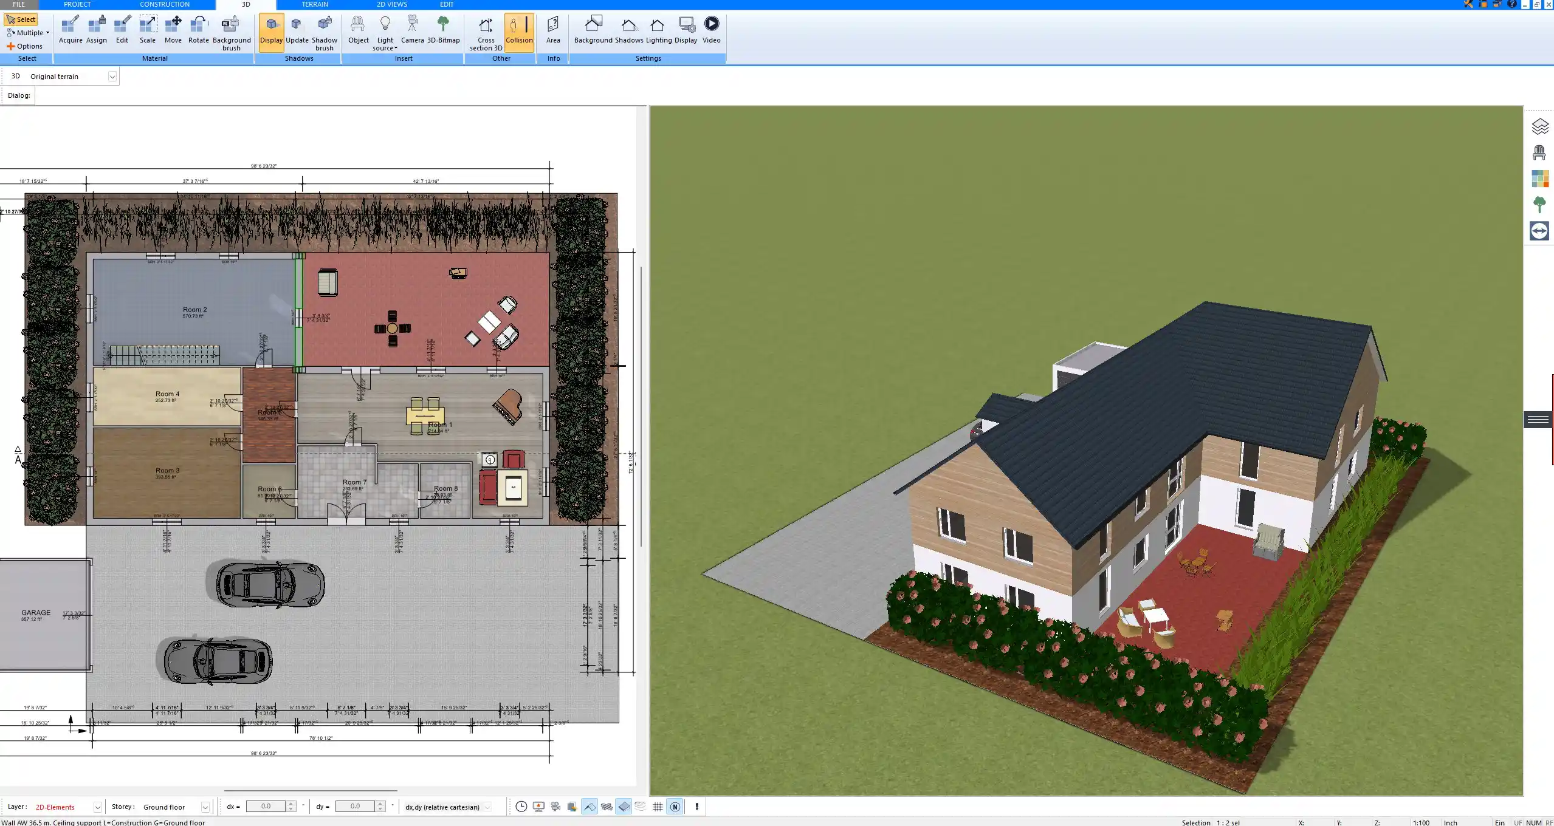Open the Storey Ground floor dropdown
This screenshot has height=826, width=1554.
tap(205, 807)
